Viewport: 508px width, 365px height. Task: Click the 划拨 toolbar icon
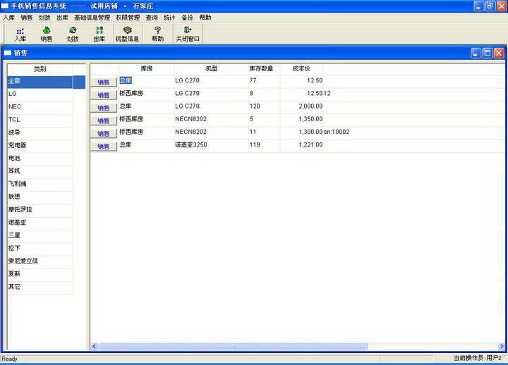tap(73, 35)
